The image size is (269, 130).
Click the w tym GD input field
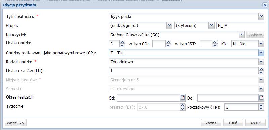tap(159, 44)
